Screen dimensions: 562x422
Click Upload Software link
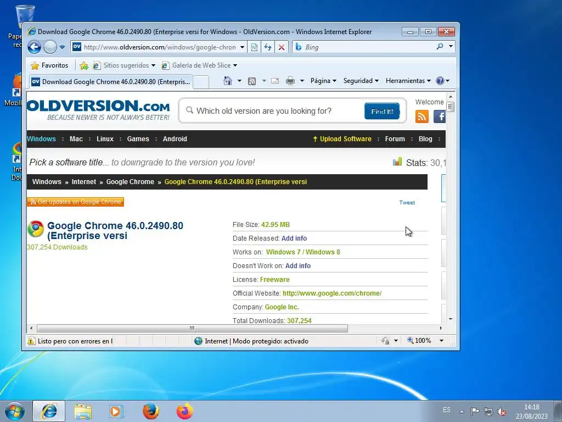342,139
